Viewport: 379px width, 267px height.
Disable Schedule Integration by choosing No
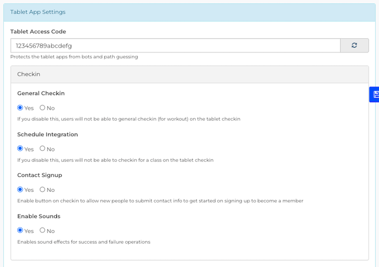point(43,149)
